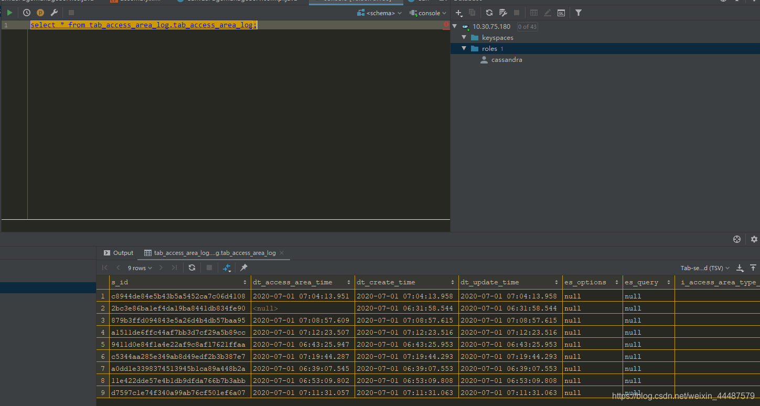This screenshot has width=760, height=406.
Task: Sort by dt_access_area_time column header
Action: (303, 282)
